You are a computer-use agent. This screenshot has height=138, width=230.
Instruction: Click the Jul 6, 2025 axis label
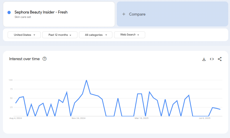point(204,118)
